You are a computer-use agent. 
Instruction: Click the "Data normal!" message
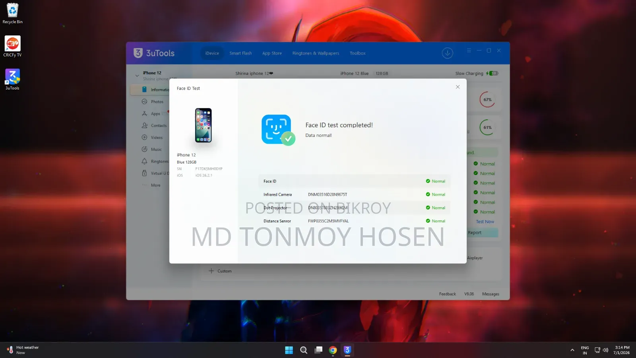click(x=318, y=135)
